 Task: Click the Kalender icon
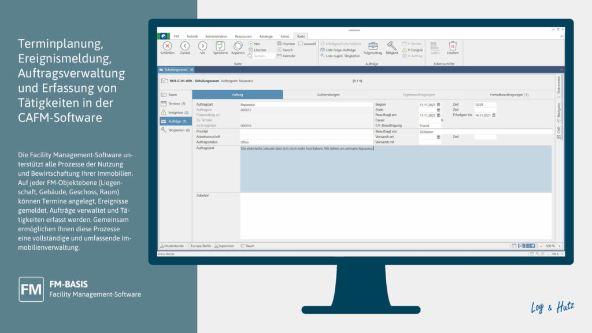click(287, 54)
